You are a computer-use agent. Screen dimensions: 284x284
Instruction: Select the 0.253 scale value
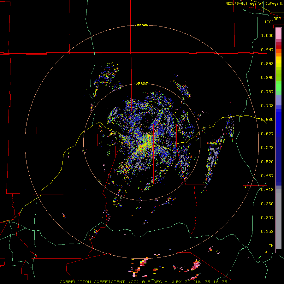267,232
